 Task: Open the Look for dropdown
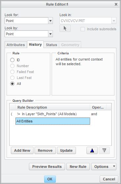point(51,21)
